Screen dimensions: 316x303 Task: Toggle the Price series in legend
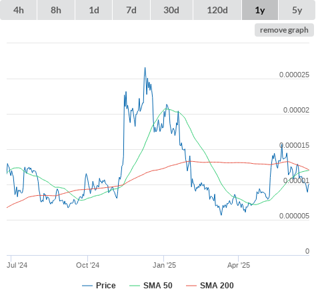click(x=106, y=286)
